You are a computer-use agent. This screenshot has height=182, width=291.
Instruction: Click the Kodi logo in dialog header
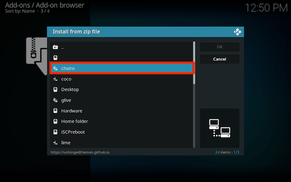(x=237, y=32)
